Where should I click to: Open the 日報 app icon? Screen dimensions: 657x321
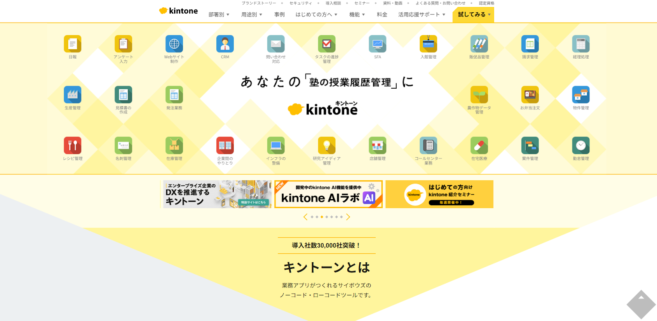(x=73, y=44)
